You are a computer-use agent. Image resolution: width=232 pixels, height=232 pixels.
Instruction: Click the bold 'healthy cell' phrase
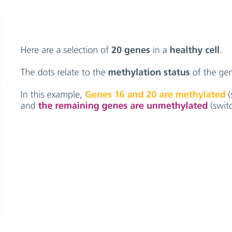click(x=194, y=50)
